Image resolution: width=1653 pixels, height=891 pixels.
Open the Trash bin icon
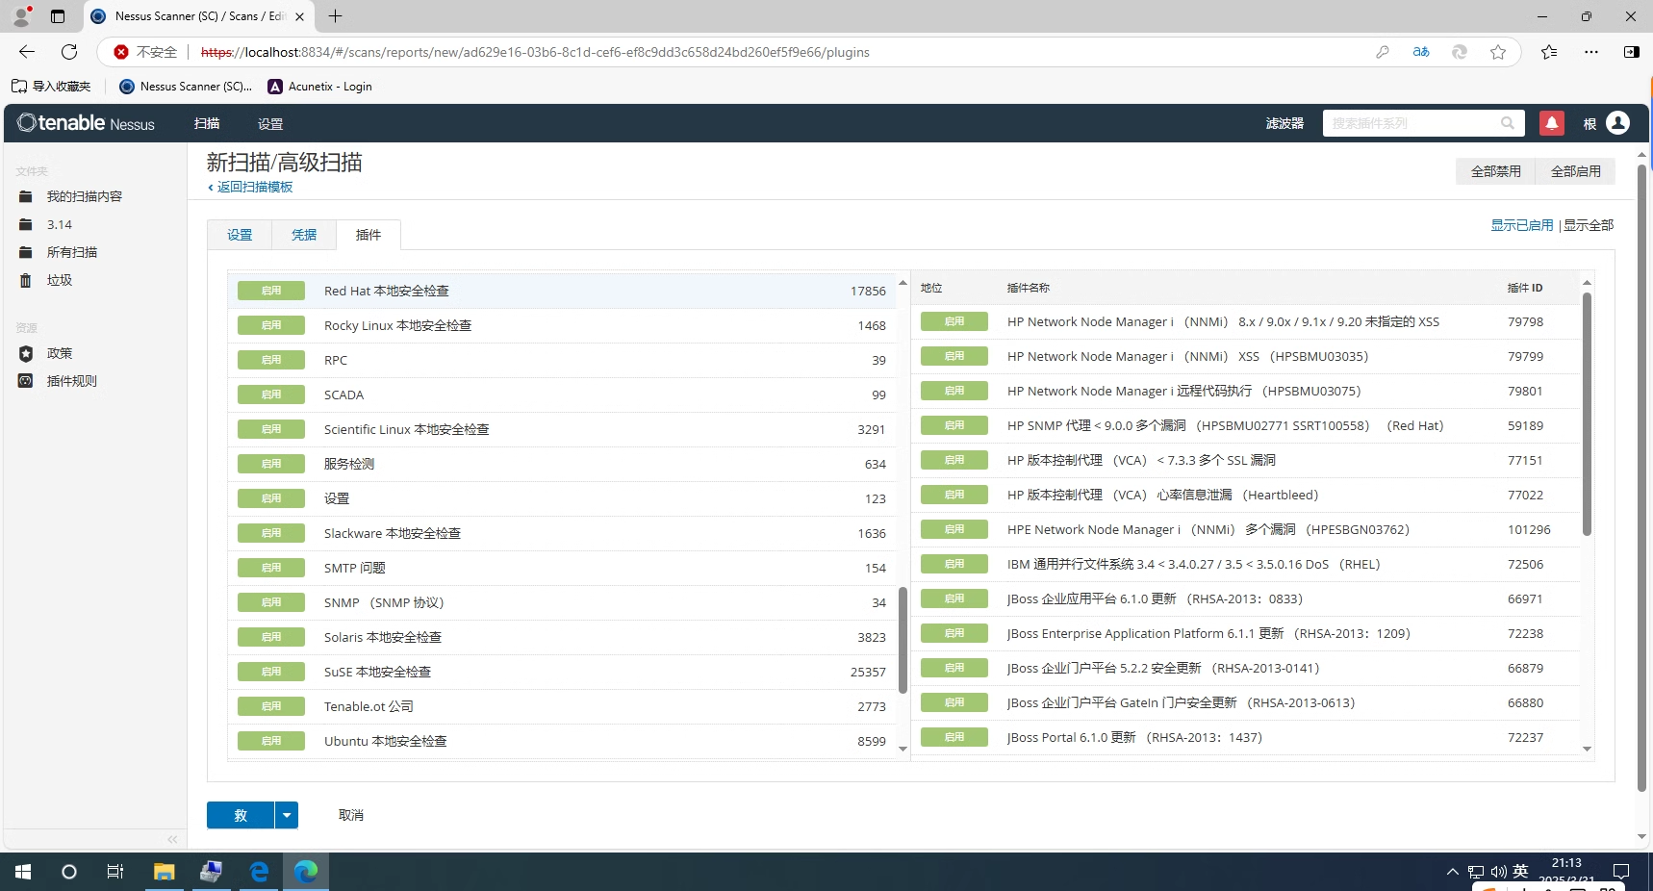[26, 280]
